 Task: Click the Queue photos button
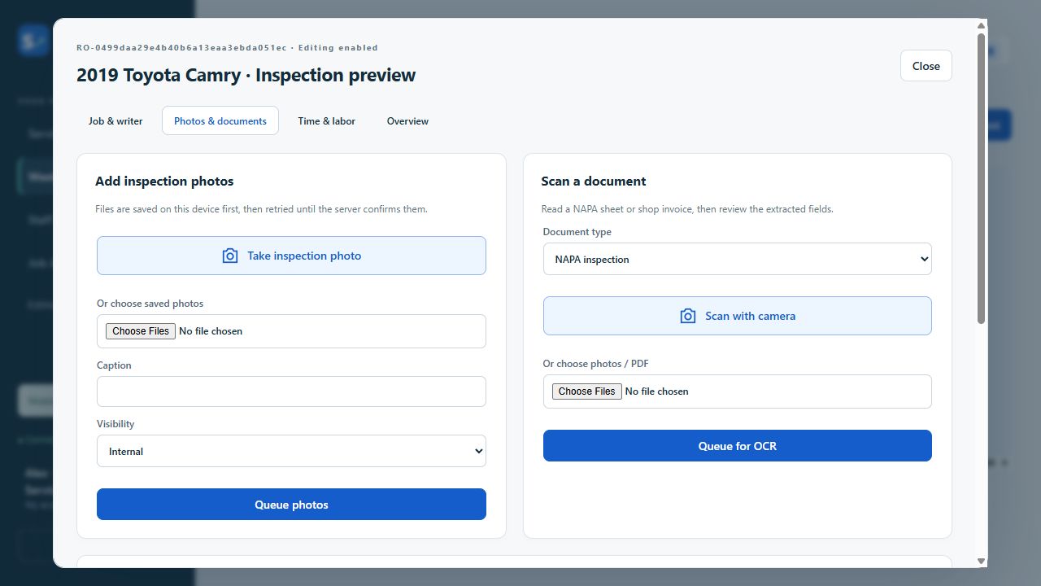(x=291, y=505)
